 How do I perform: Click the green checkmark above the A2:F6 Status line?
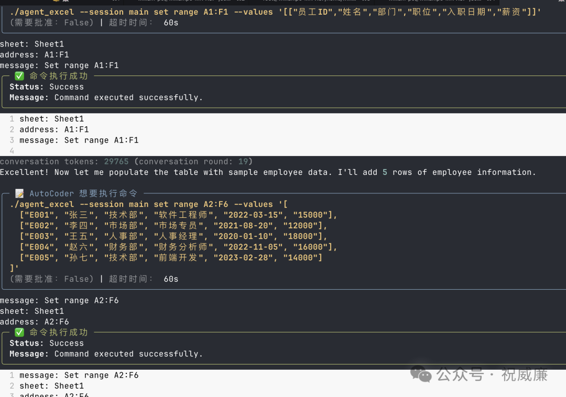coord(19,333)
